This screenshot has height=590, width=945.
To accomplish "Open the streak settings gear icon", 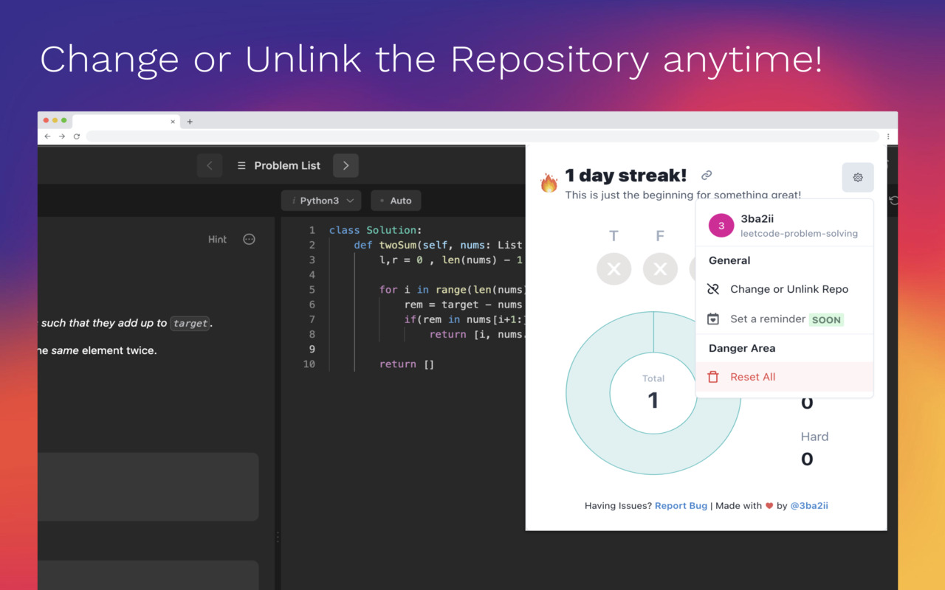I will (857, 177).
